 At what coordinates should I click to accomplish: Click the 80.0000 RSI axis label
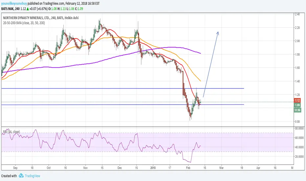pos(299,128)
